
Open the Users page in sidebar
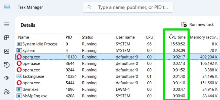pyautogui.click(x=7, y=91)
